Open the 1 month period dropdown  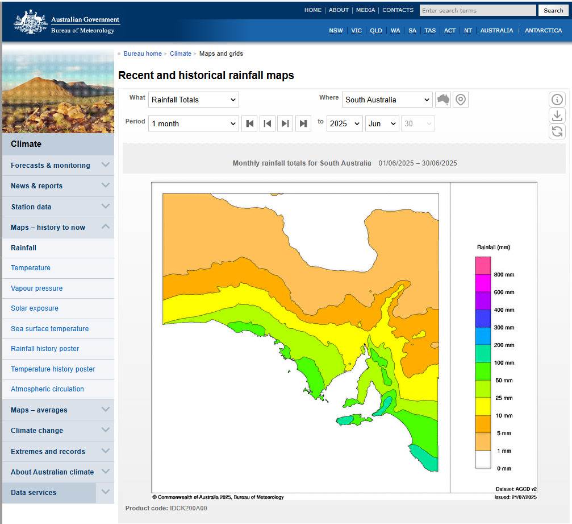[193, 123]
